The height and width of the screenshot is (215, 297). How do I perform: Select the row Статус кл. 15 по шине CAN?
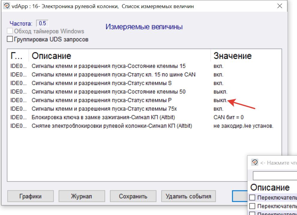(x=144, y=75)
